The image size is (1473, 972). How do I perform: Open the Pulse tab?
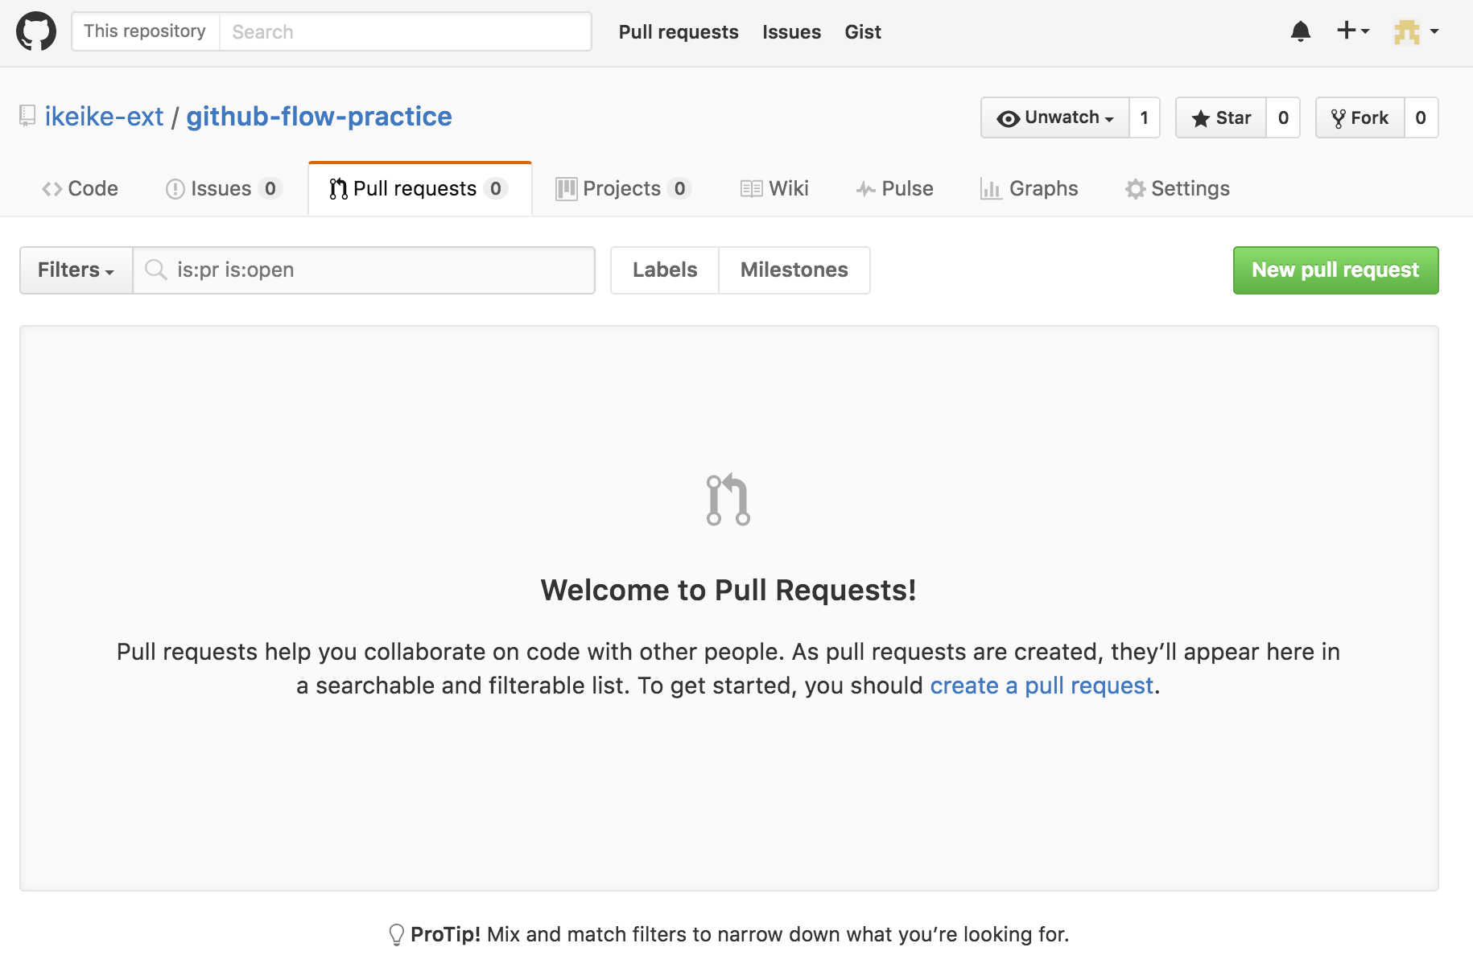894,188
